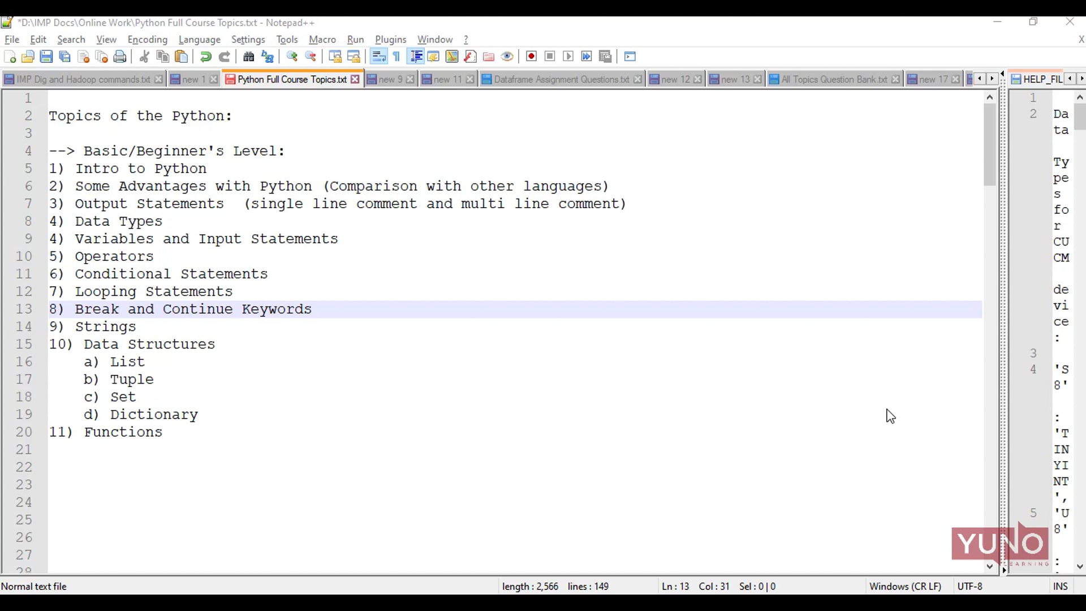Undo last action with green arrow
The height and width of the screenshot is (611, 1086).
click(206, 57)
